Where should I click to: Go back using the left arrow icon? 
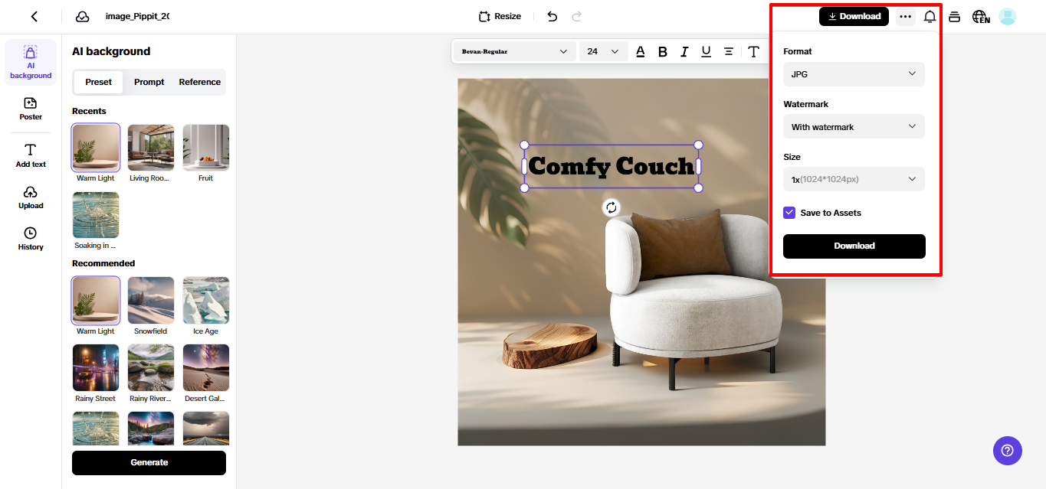coord(34,17)
